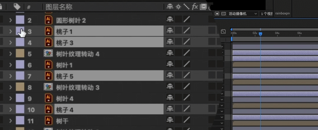318x130 pixels.
Task: Click the graph editor icon above the timeline
Action: [x=223, y=31]
